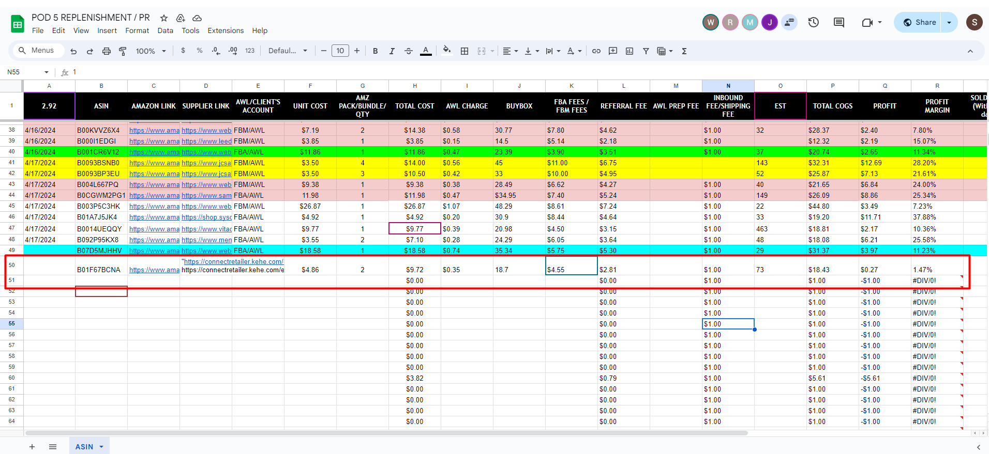Add a new sheet
989x454 pixels.
click(32, 447)
